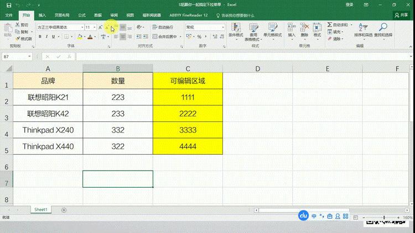Viewport: 415px width, 233px height.
Task: Click the red font color A button
Action: (90, 36)
